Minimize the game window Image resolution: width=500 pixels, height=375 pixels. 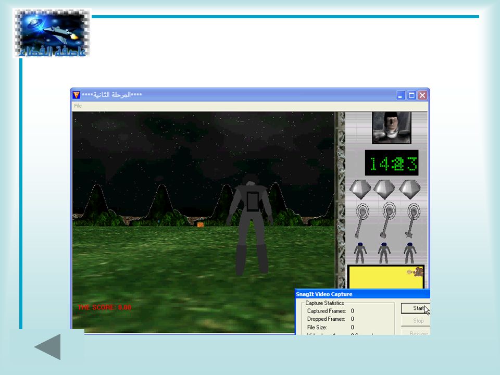click(x=401, y=95)
